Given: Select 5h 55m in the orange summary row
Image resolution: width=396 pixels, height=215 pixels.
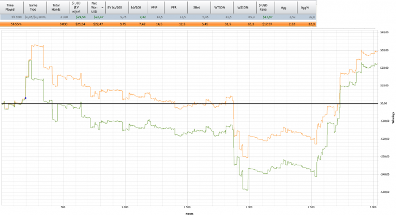Looking at the screenshot, I should (16, 24).
